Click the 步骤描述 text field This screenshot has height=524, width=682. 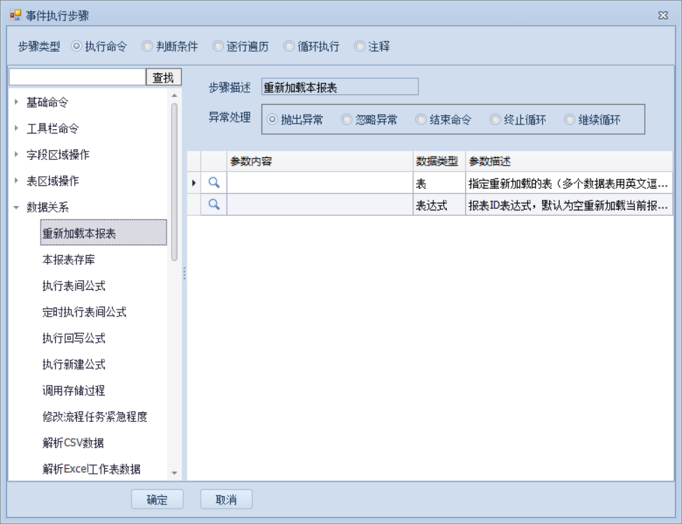pos(339,87)
